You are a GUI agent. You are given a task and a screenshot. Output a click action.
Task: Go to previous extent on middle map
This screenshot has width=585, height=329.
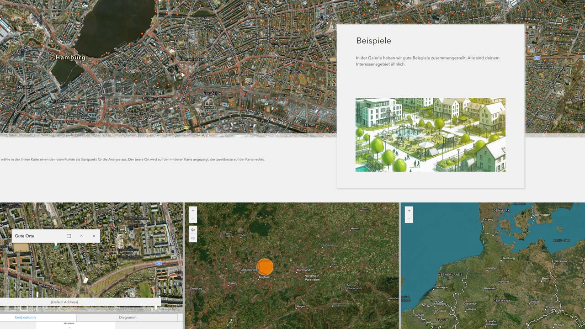(x=193, y=230)
